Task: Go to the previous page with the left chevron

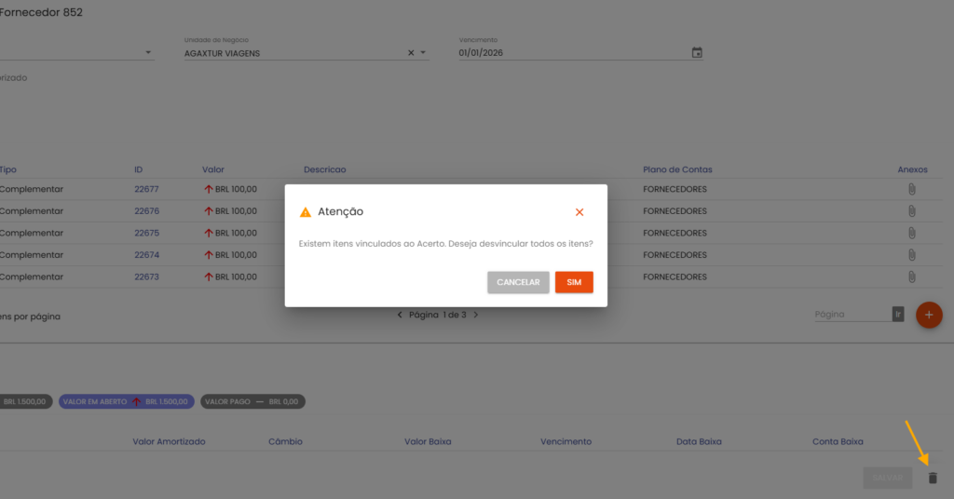Action: pos(400,315)
